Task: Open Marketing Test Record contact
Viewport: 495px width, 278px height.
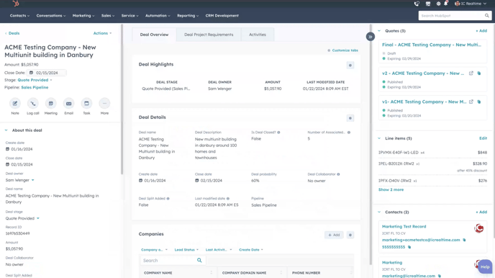Action: pyautogui.click(x=404, y=227)
